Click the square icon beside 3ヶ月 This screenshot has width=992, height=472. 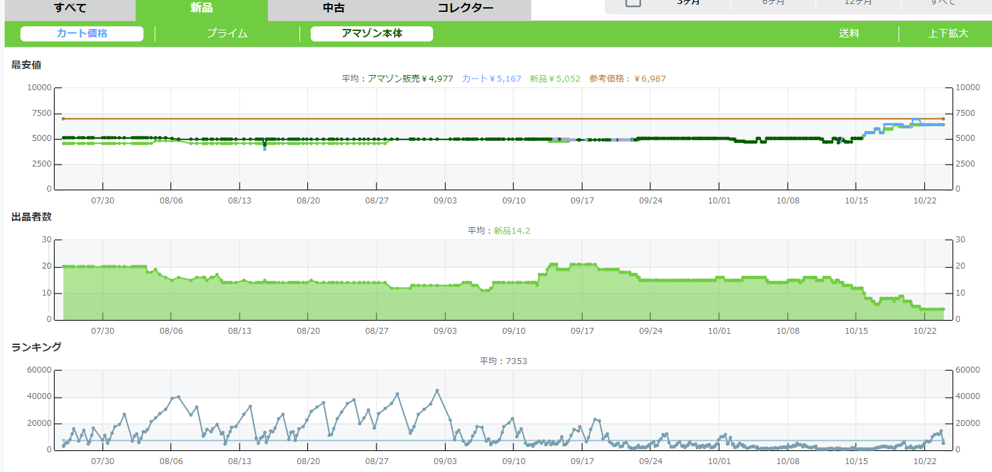[633, 2]
